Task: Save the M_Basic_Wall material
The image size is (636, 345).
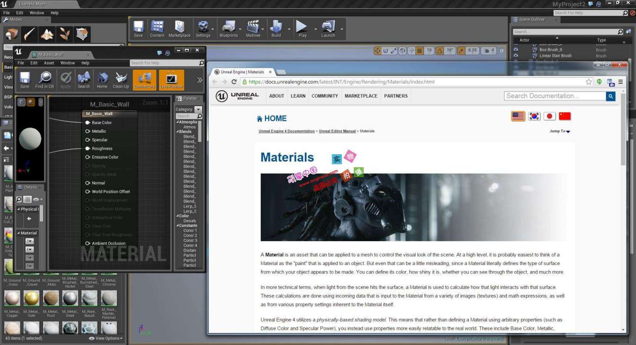Action: [25, 80]
